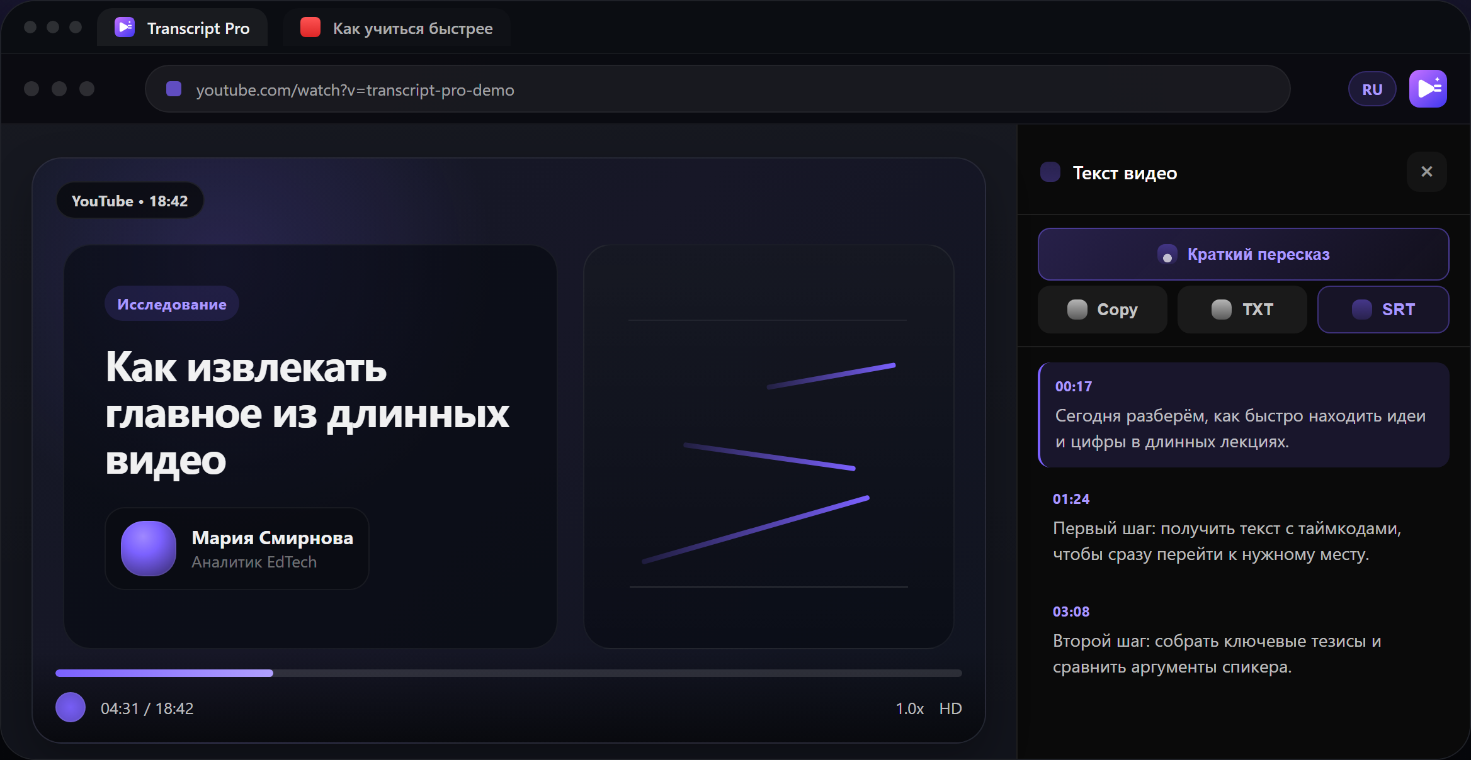
Task: Click the checkbox in the address bar
Action: click(x=173, y=89)
